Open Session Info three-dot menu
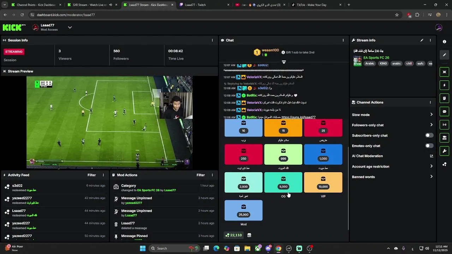Screen dimensions: 452x254 tap(212, 40)
